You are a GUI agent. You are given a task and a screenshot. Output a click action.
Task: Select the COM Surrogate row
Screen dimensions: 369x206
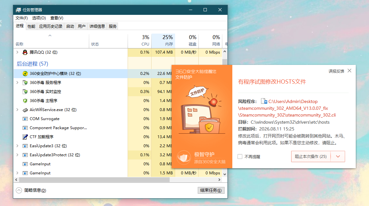tap(93, 119)
